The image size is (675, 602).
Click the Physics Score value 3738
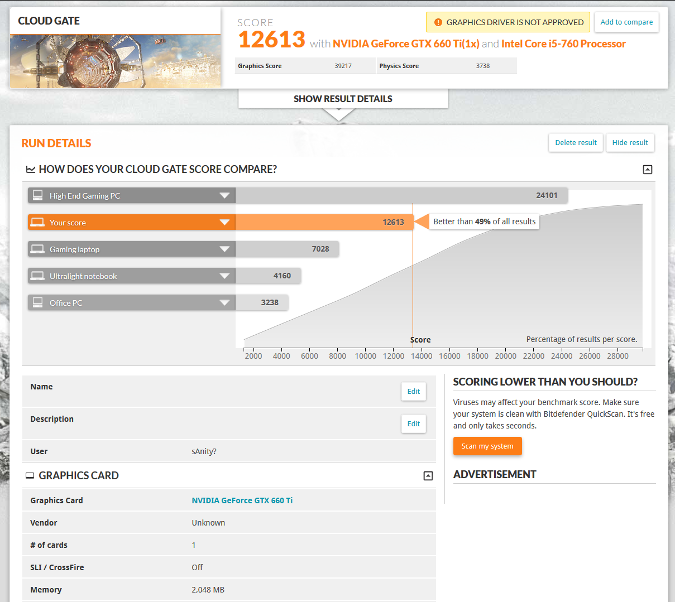[x=483, y=66]
